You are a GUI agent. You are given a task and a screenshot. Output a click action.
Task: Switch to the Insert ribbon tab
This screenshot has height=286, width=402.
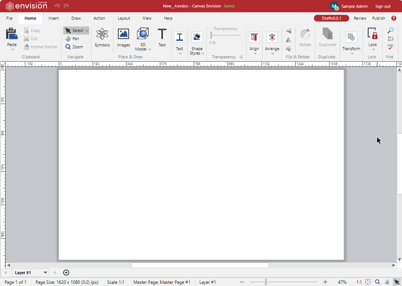[x=54, y=18]
